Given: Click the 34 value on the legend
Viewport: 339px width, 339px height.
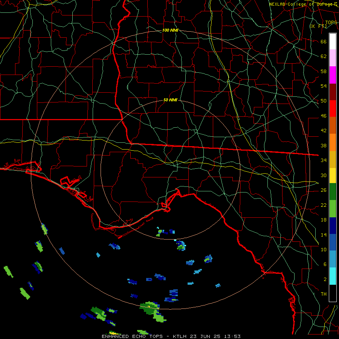Looking at the screenshot, I should pyautogui.click(x=324, y=160).
